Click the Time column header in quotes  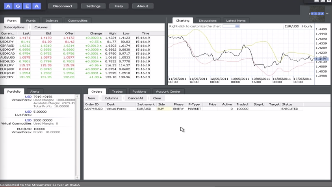pyautogui.click(x=141, y=33)
